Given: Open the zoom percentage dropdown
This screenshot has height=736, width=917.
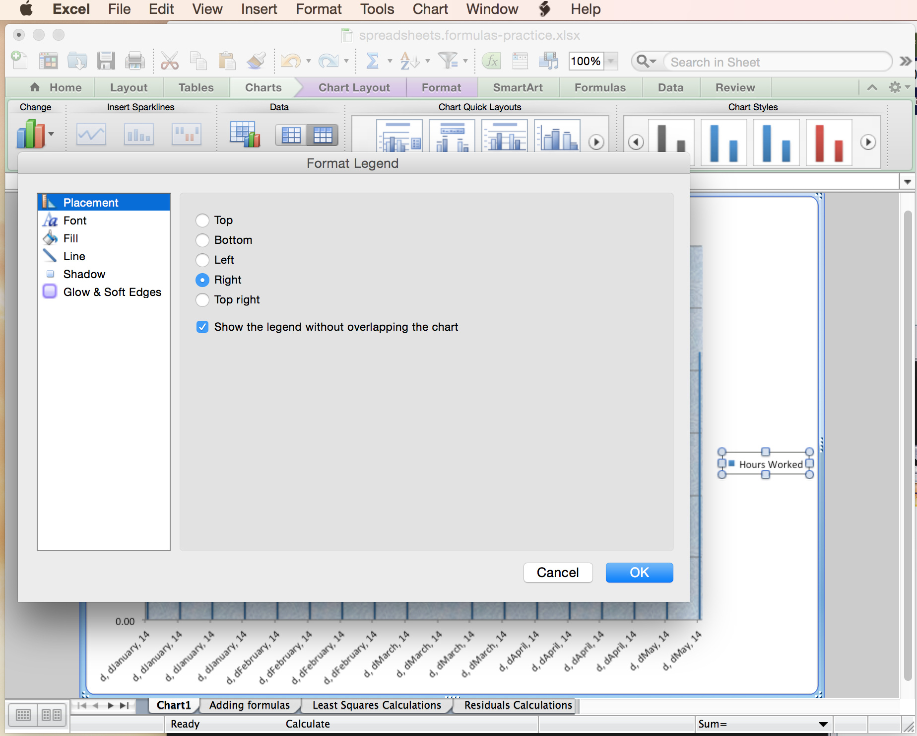Looking at the screenshot, I should tap(611, 61).
